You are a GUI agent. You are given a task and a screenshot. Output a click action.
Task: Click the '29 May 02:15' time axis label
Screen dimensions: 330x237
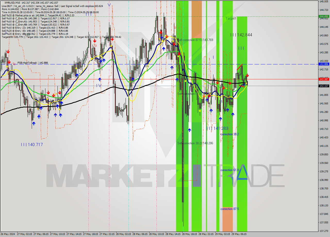[x=222, y=234]
